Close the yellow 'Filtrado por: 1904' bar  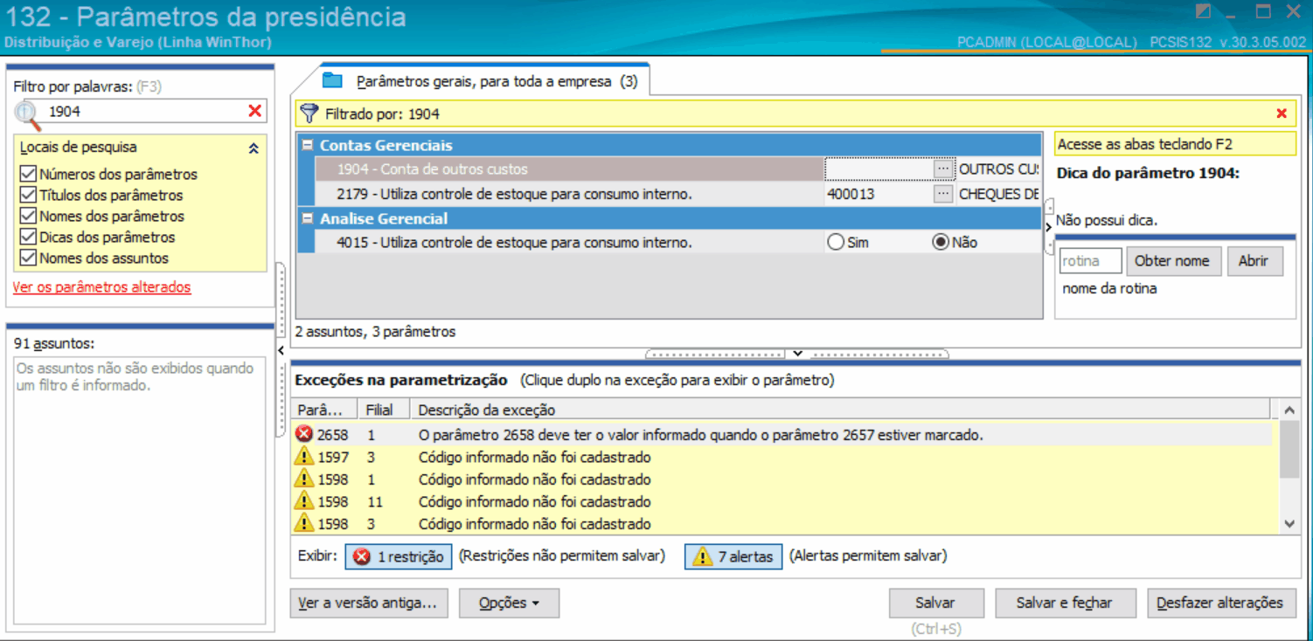tap(1282, 114)
